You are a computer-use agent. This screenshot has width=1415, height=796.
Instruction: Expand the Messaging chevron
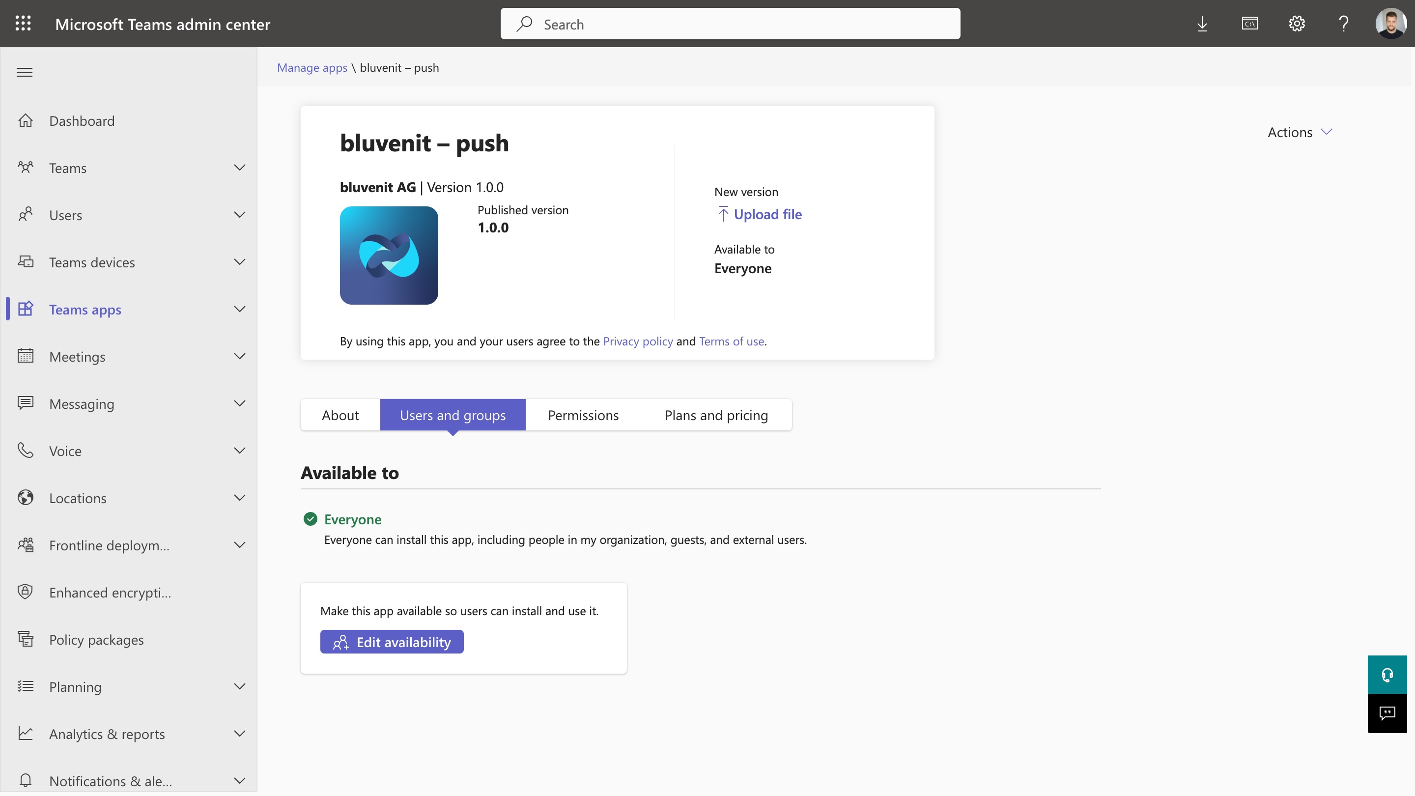pos(239,403)
